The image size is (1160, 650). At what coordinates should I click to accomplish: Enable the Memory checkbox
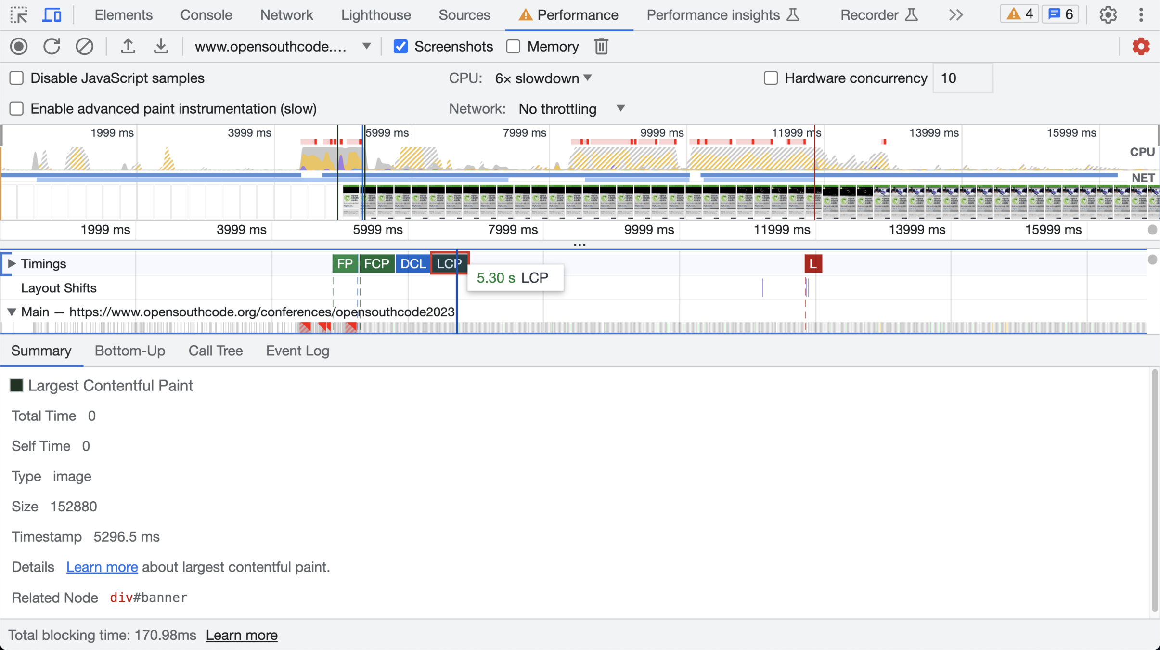tap(513, 47)
